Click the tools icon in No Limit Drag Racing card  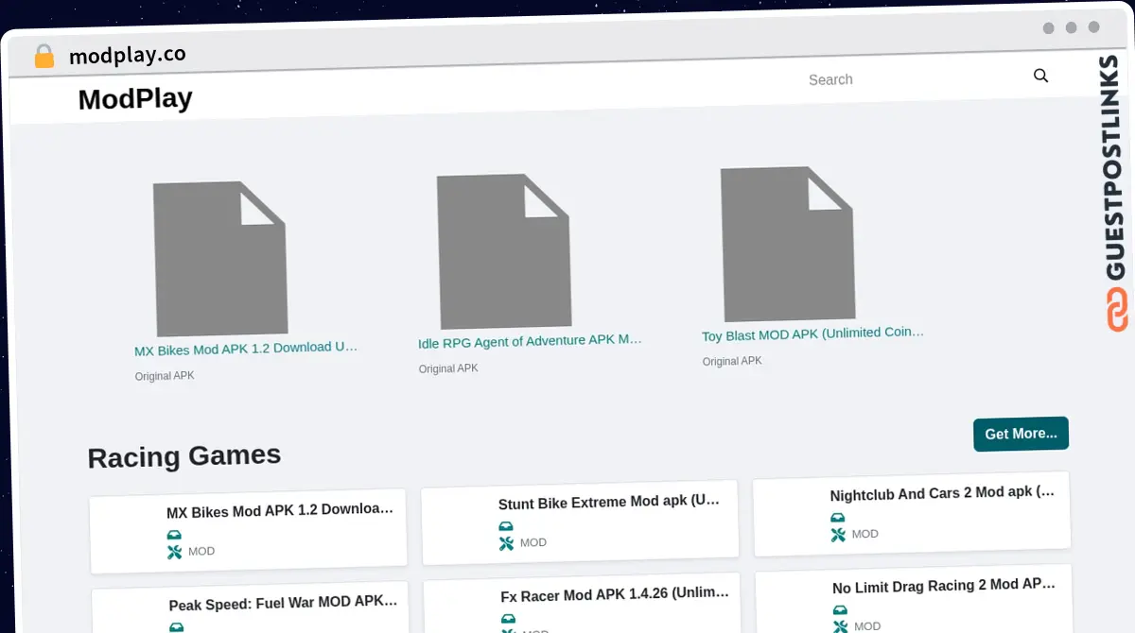(840, 625)
